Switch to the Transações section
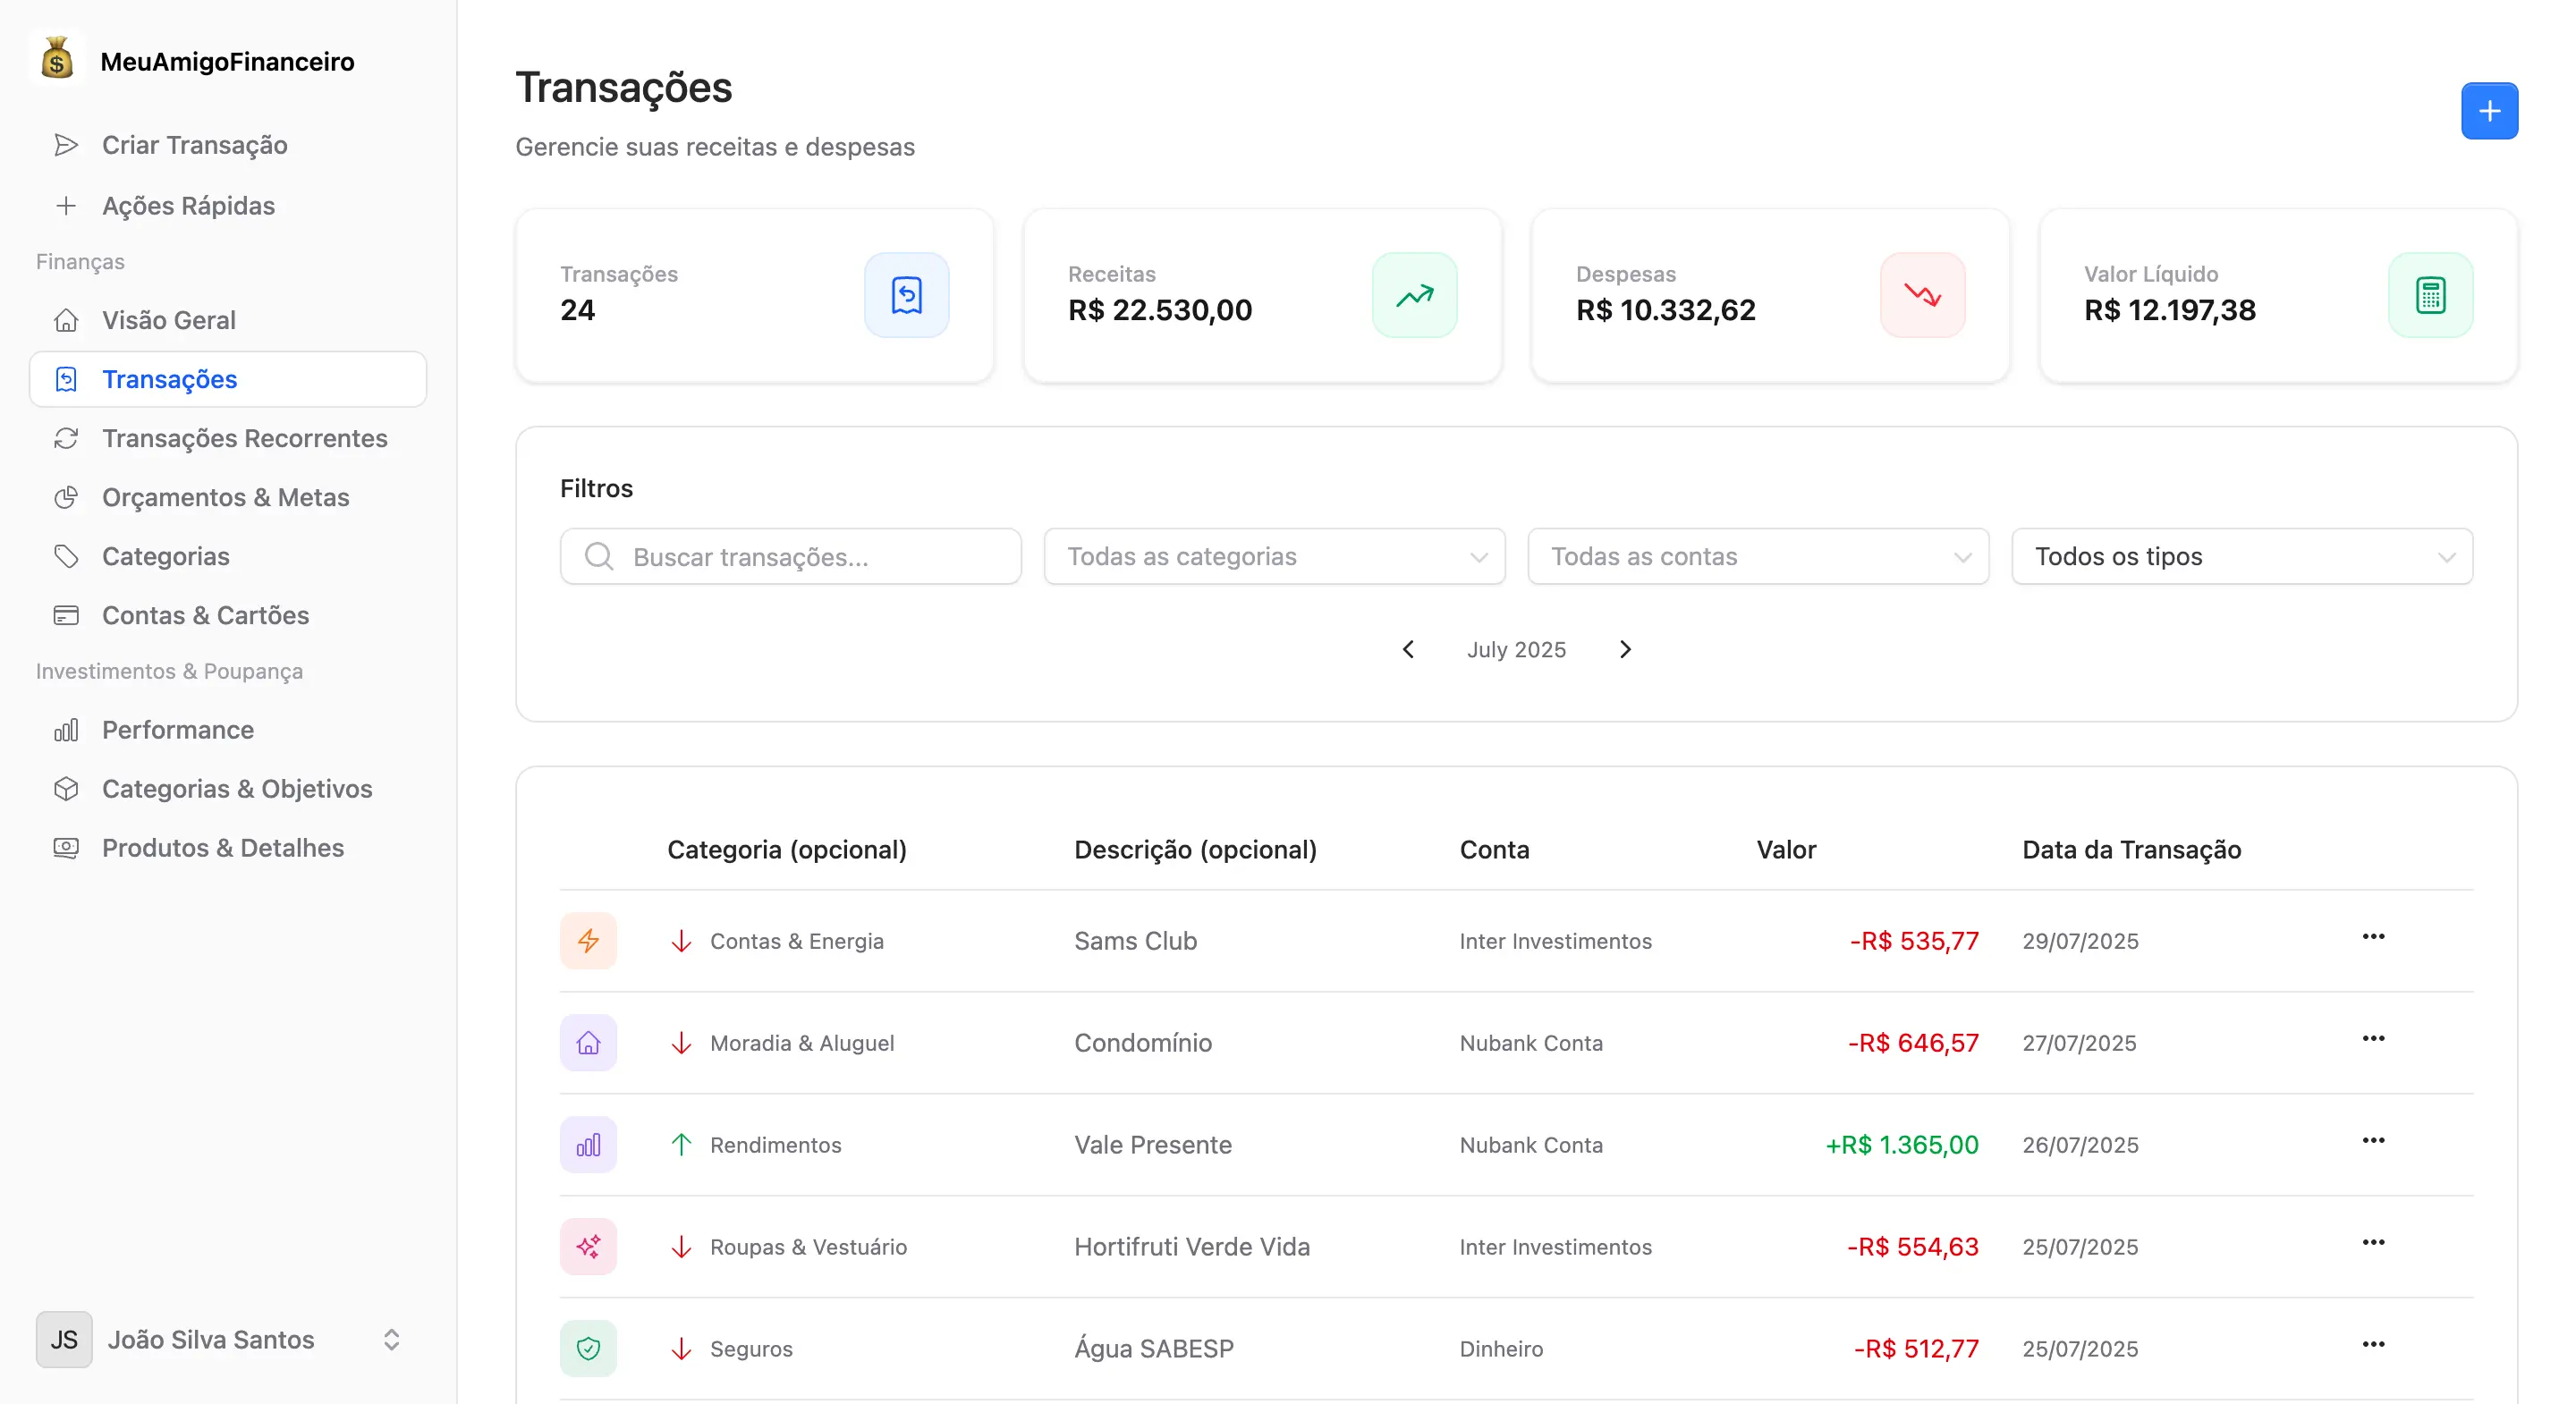This screenshot has height=1404, width=2576. tap(170, 379)
